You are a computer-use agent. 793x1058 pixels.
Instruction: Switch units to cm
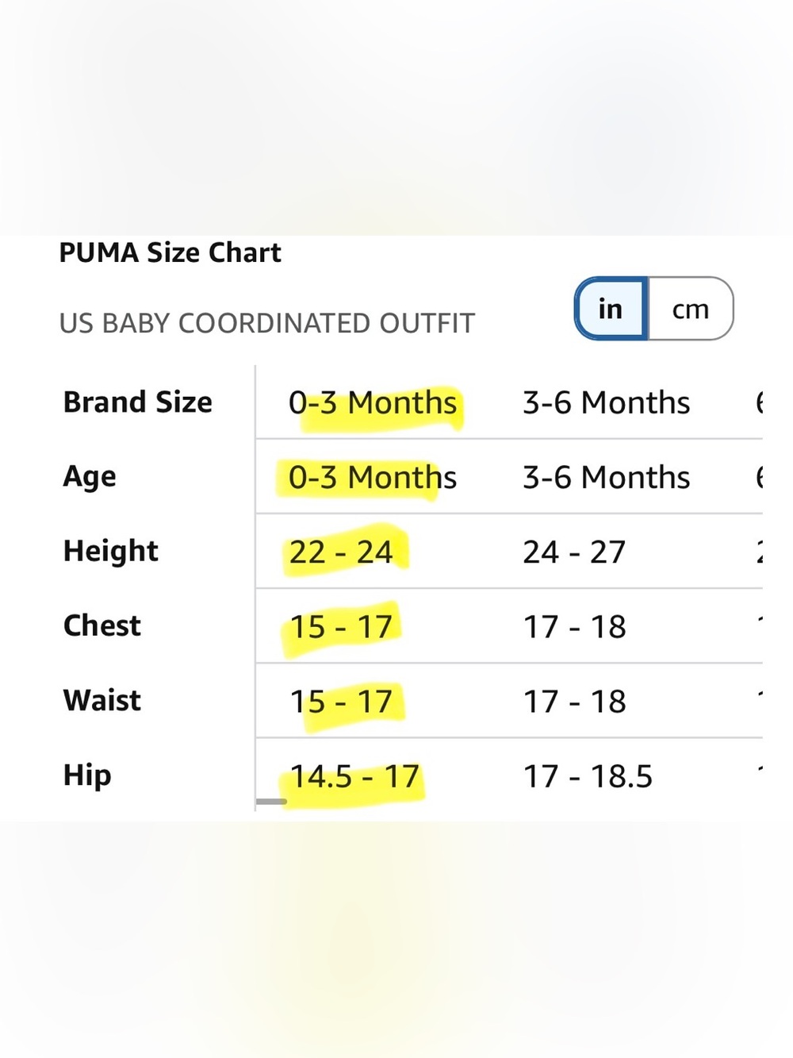(x=691, y=309)
